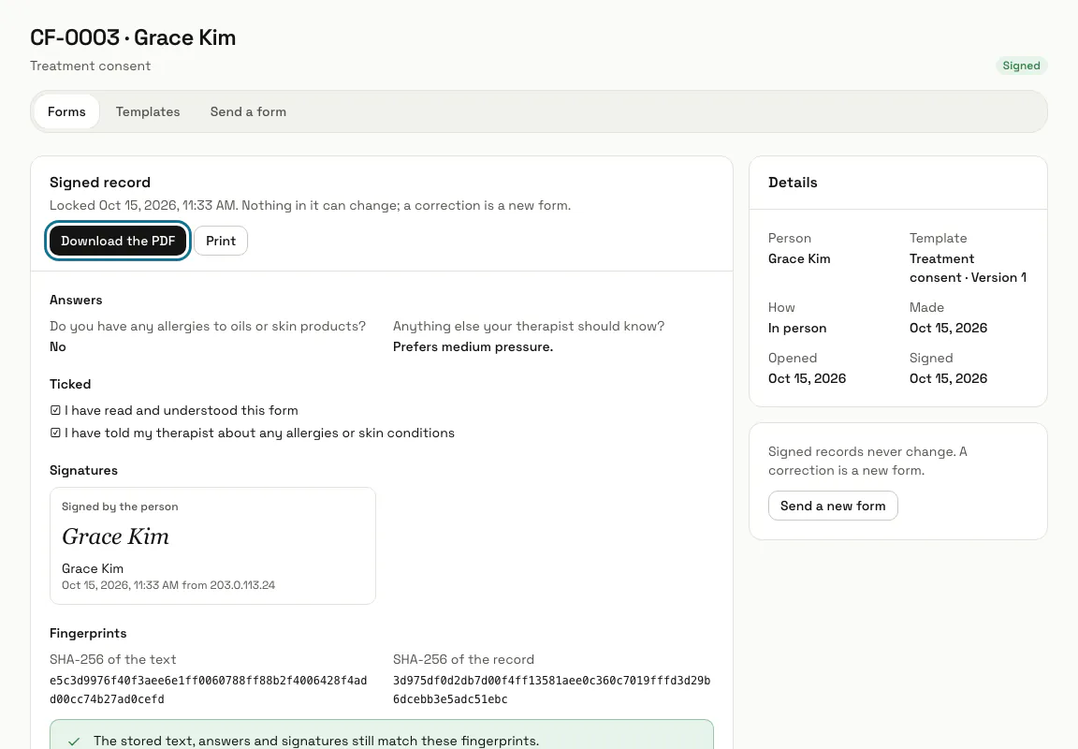Click the text hash starting 'e5c3d9976f40'
Screen dimensions: 1078x749
point(209,690)
